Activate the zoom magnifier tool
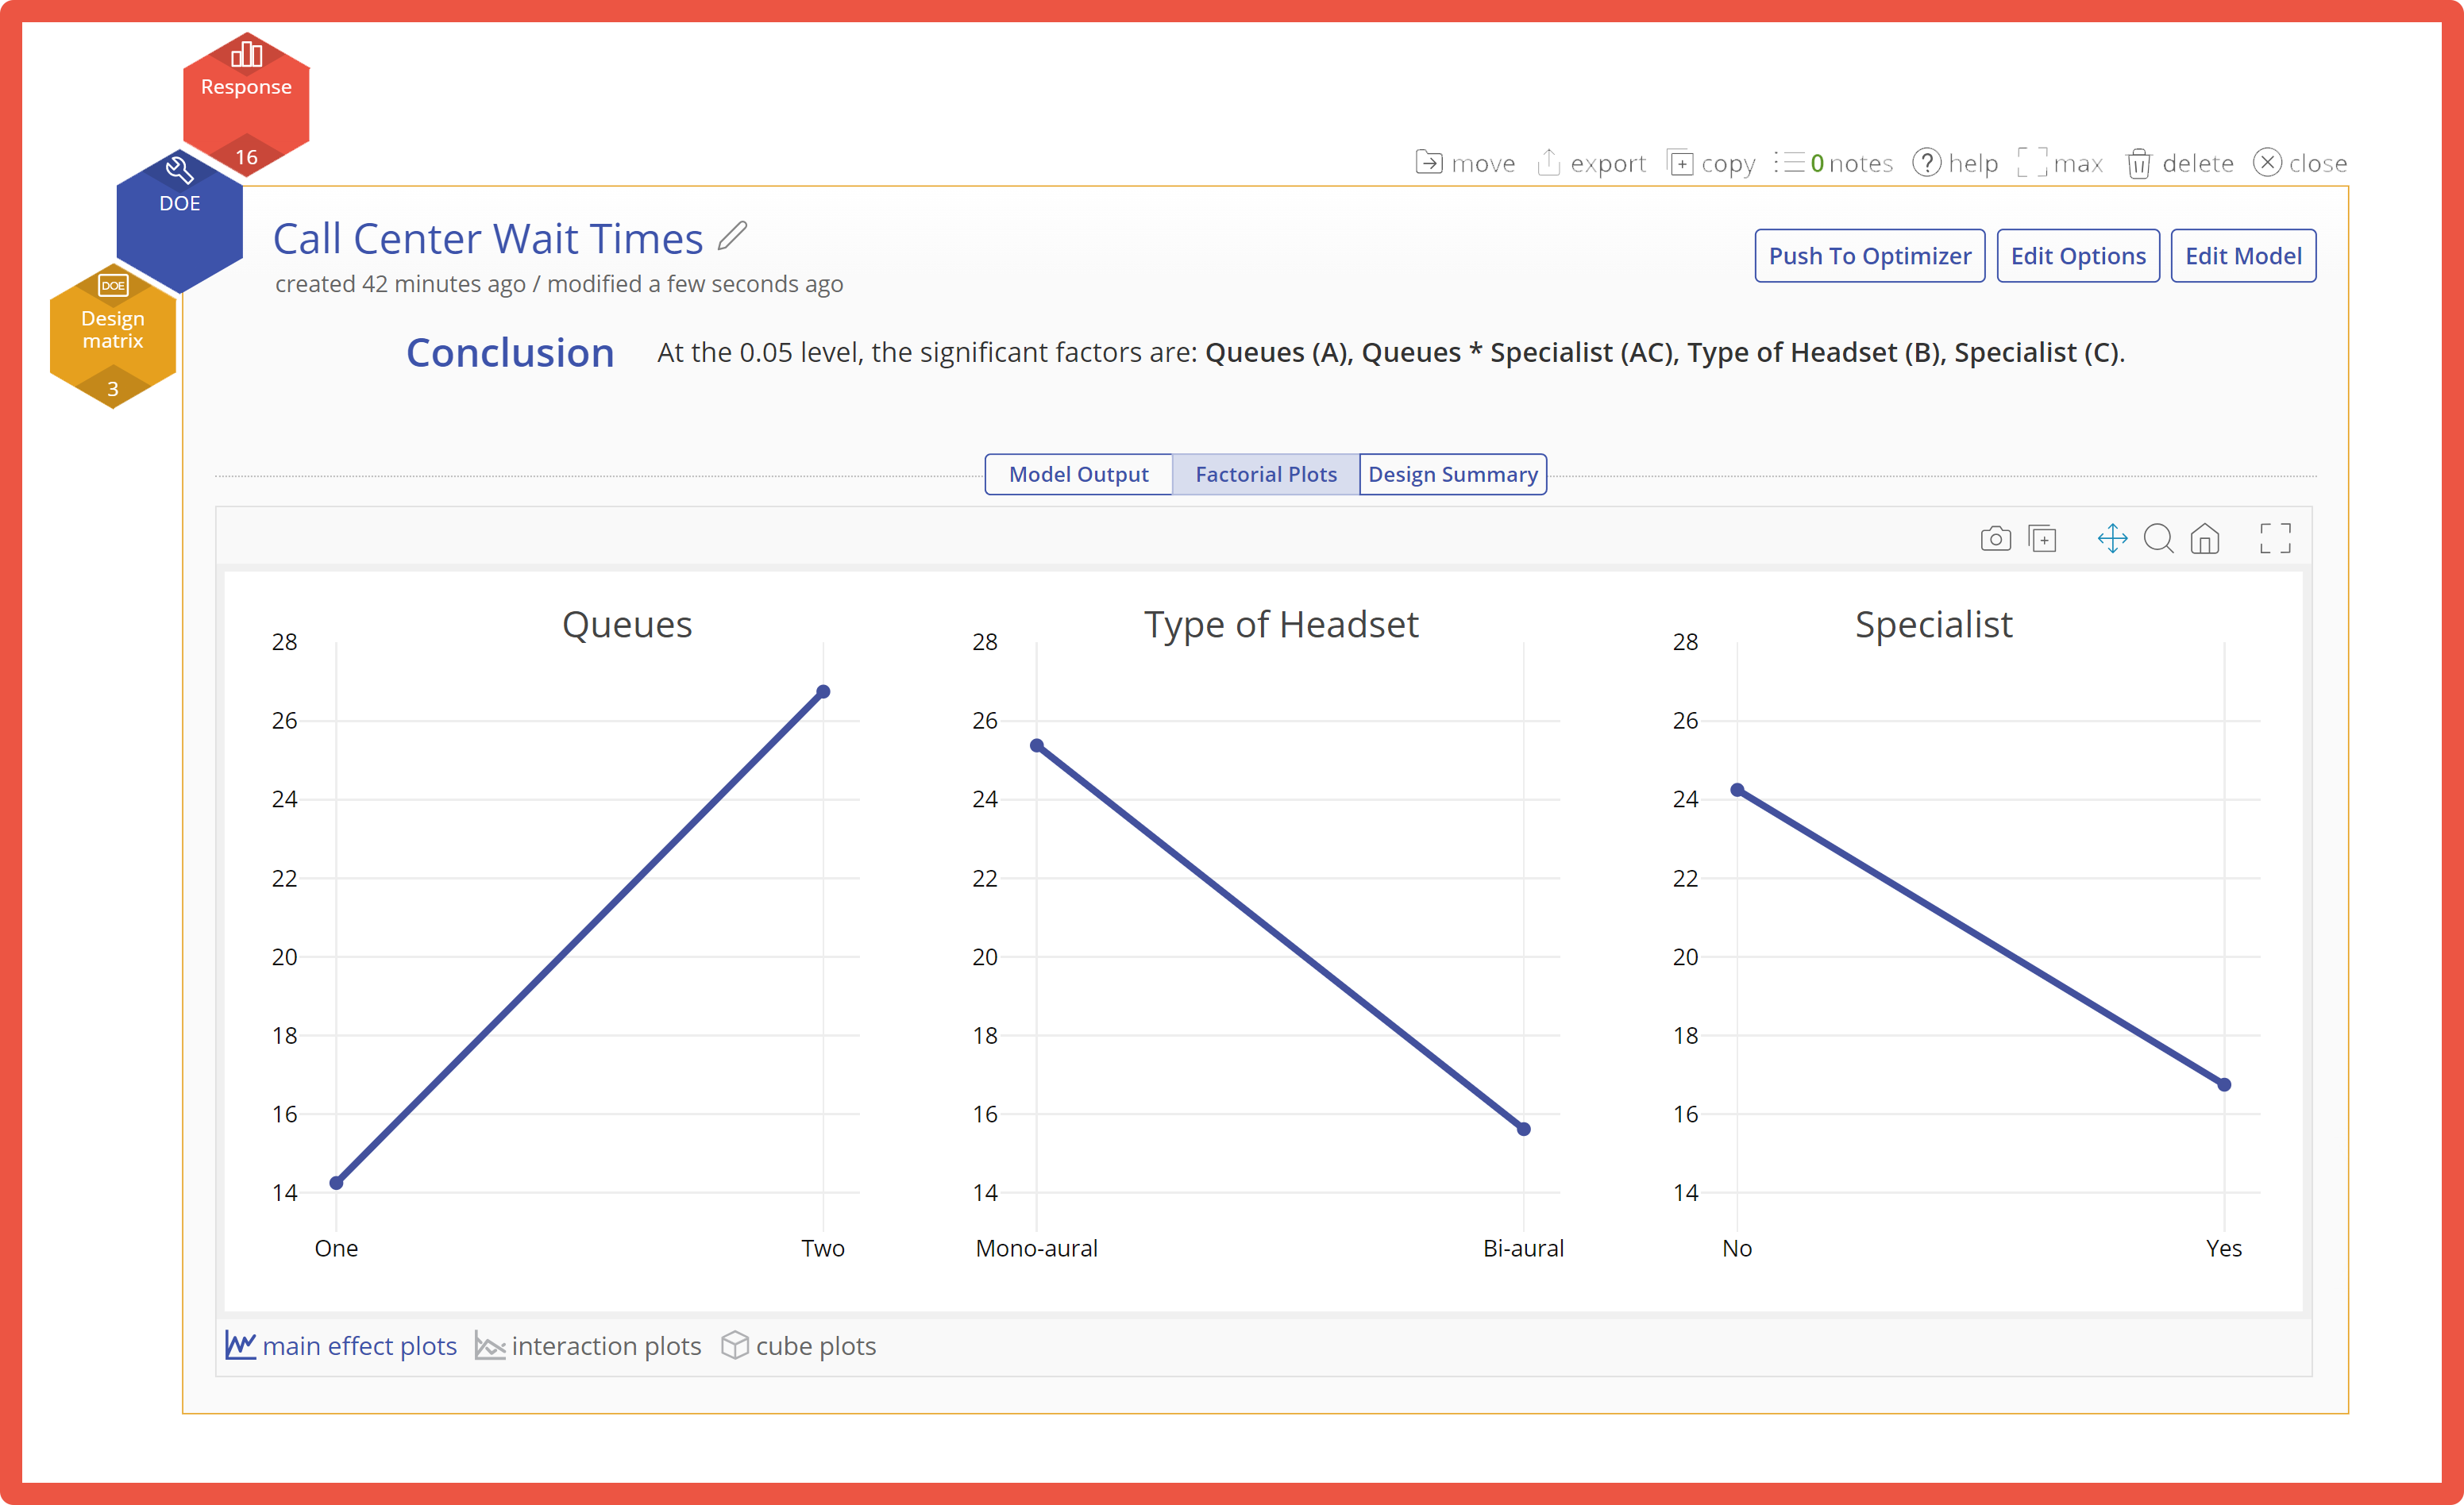This screenshot has width=2464, height=1505. [x=2158, y=540]
